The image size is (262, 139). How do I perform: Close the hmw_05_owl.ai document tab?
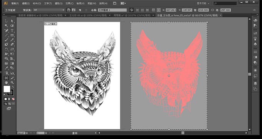click(220, 15)
